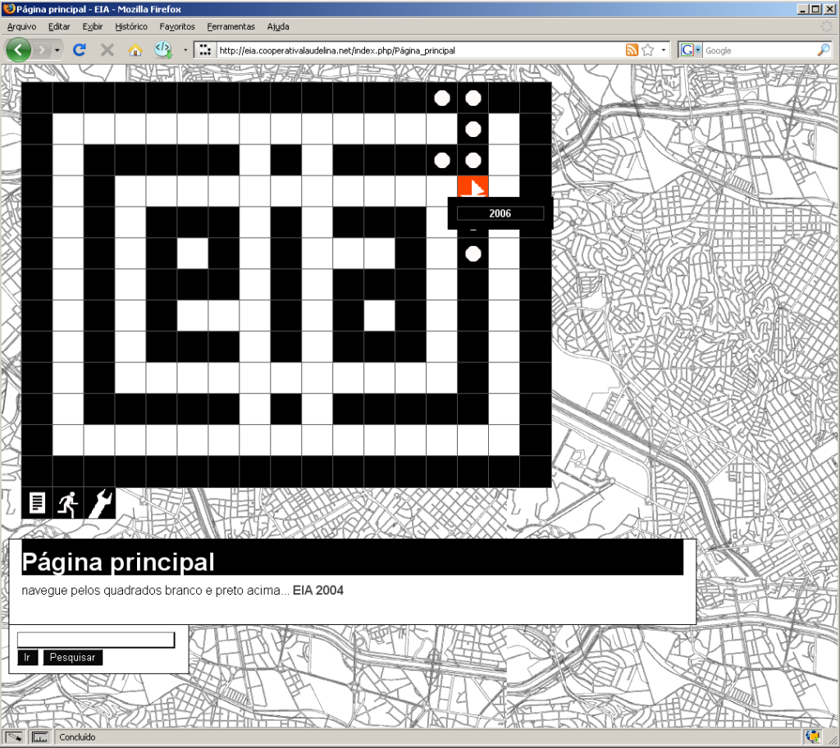
Task: Click the orange highlighted grid square
Action: [473, 186]
